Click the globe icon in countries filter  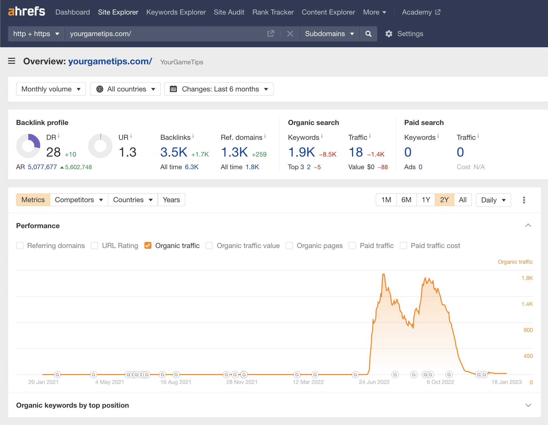100,89
